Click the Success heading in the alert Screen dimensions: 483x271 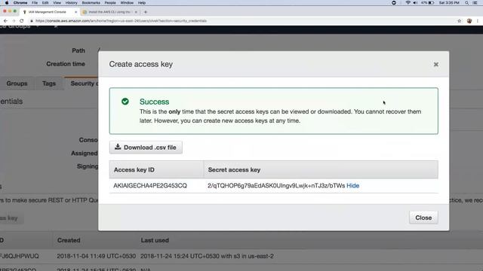tap(154, 102)
